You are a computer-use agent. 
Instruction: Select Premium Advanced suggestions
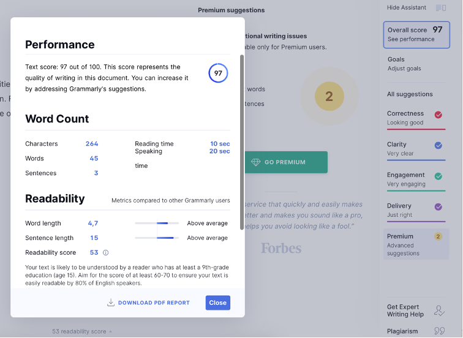(416, 244)
